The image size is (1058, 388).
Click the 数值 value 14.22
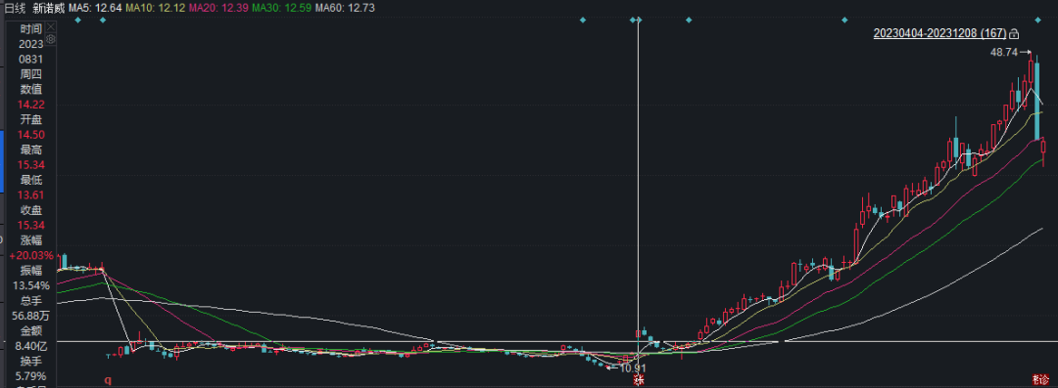coord(31,104)
